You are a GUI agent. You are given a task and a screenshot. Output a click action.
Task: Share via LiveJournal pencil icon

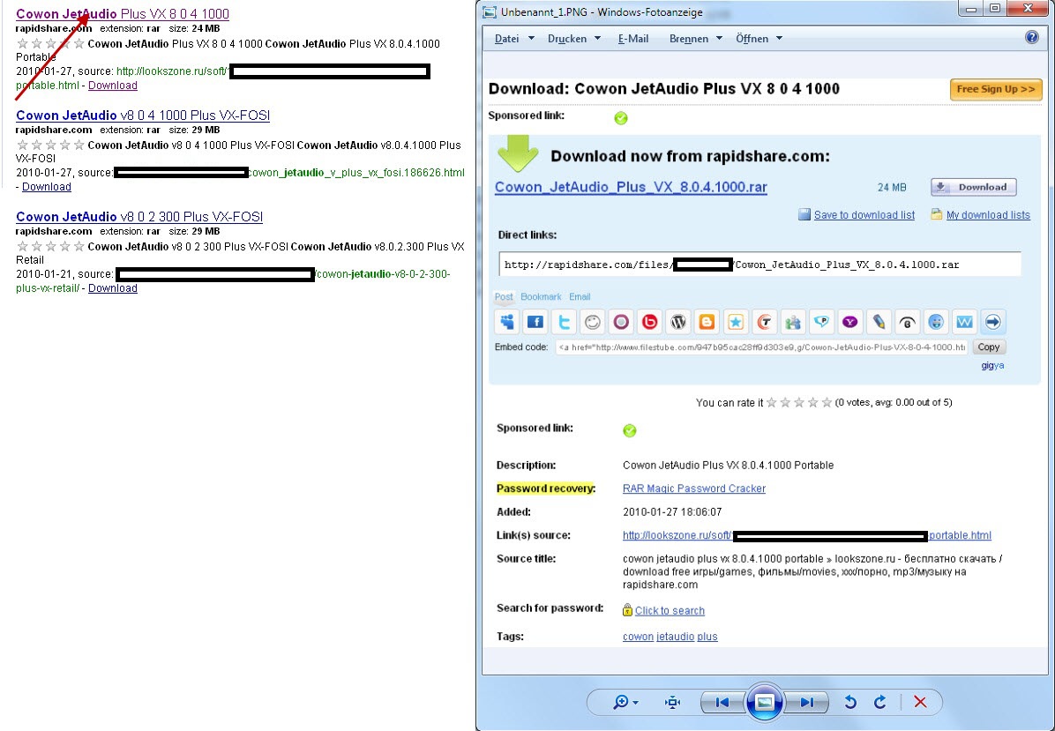879,322
